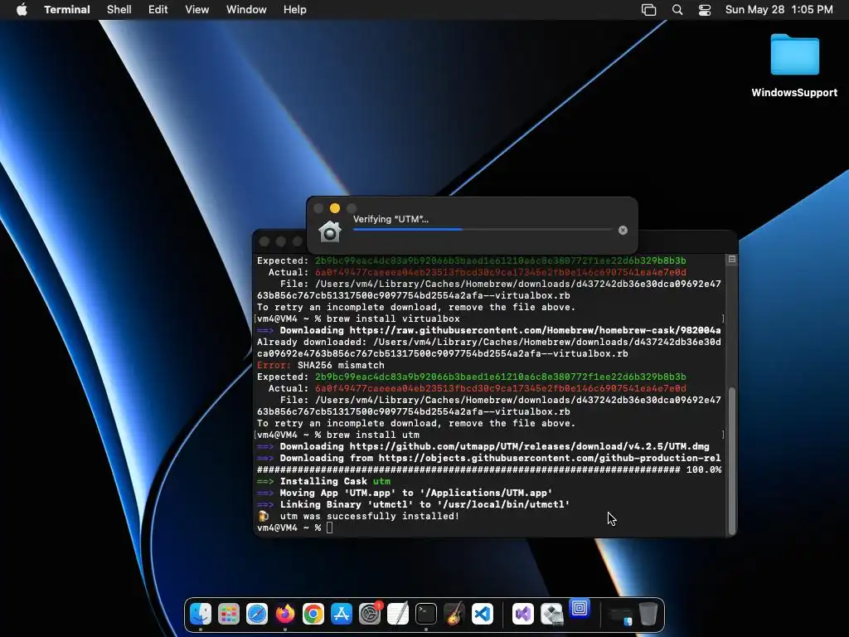Open Control Center in menu bar
Image resolution: width=849 pixels, height=637 pixels.
tap(705, 10)
